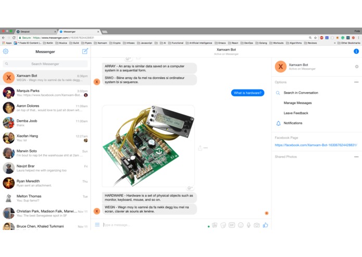The width and height of the screenshot is (362, 257).
Task: Click the Notifications bell icon
Action: pos(278,123)
